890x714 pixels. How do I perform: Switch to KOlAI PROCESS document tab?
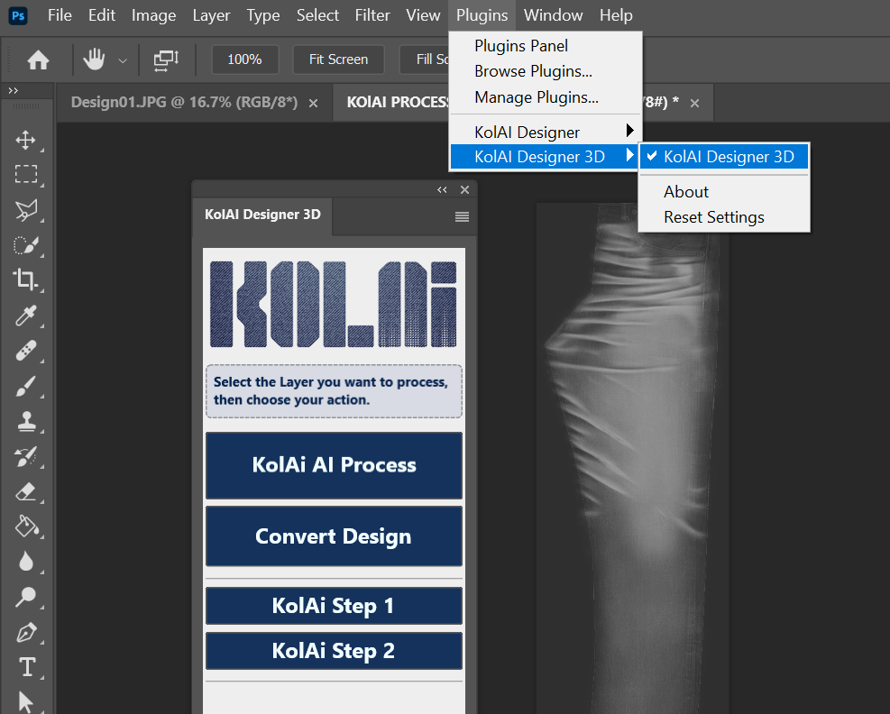pos(398,102)
